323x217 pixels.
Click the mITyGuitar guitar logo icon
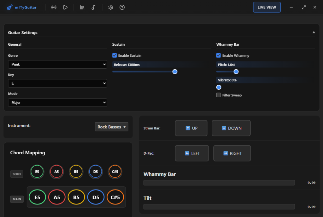click(x=10, y=7)
